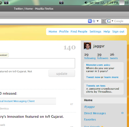The height and width of the screenshot is (127, 129).
Task: Go to Home in Twitter navigation
Action: 53,32
